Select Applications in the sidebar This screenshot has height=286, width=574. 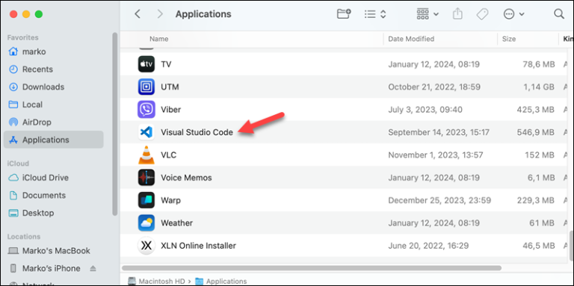(x=54, y=140)
